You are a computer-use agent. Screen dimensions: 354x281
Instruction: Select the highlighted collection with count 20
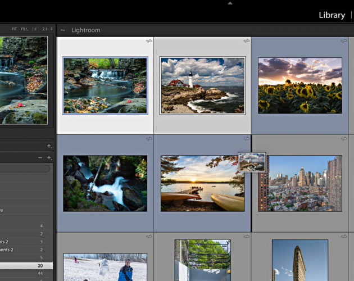[x=26, y=266]
